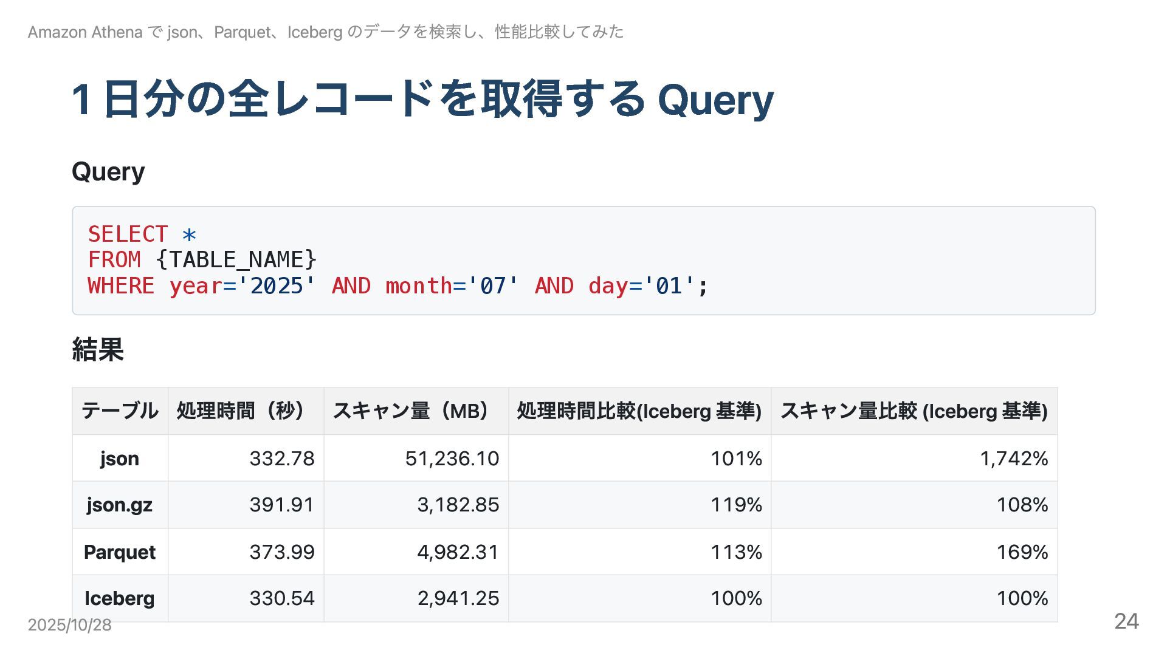The image size is (1167, 656).
Task: Click the '処理時間比較(Iceberg 基準)' column header
Action: (x=639, y=411)
